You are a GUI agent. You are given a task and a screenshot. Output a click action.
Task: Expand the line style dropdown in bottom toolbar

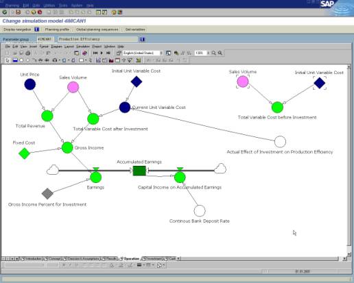tap(153, 265)
